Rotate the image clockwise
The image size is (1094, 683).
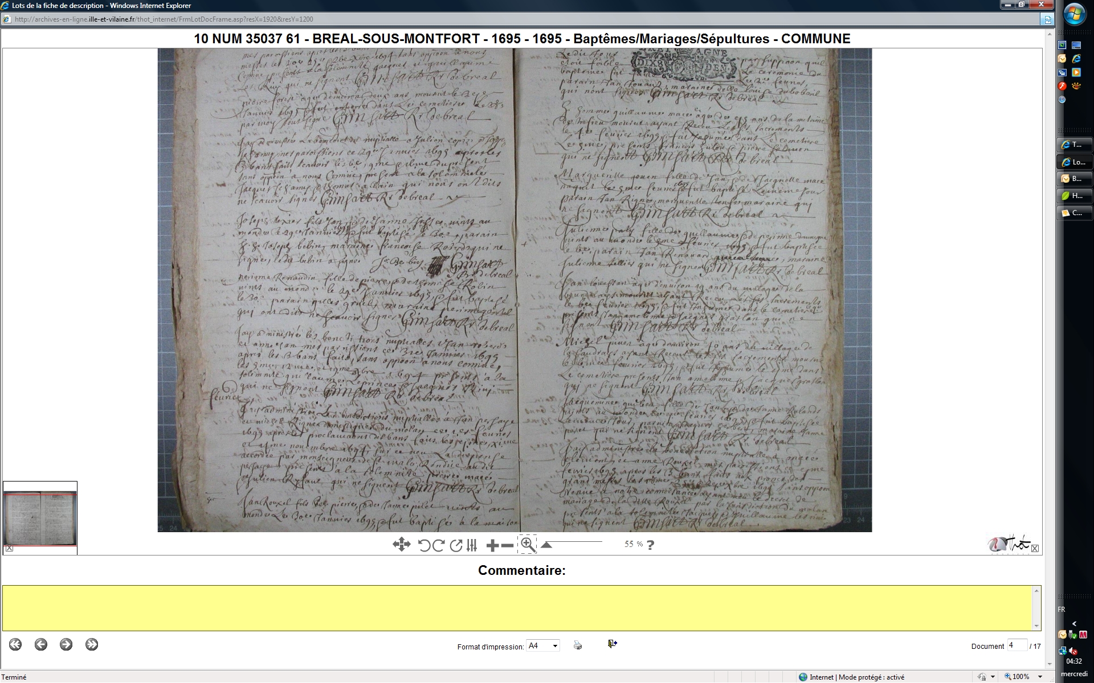coord(438,545)
